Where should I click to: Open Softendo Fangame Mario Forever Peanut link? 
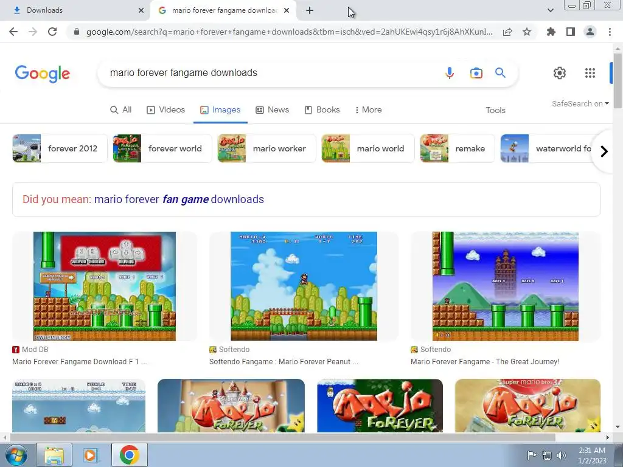tap(284, 362)
